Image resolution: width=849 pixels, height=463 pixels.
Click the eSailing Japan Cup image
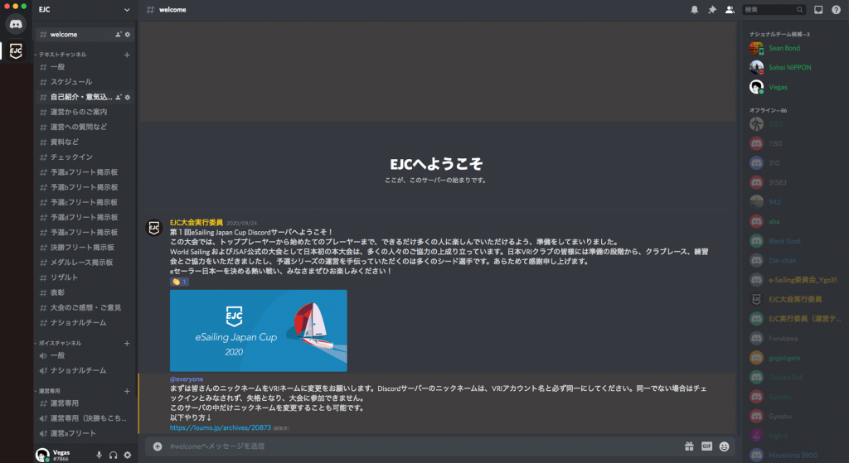pyautogui.click(x=258, y=330)
